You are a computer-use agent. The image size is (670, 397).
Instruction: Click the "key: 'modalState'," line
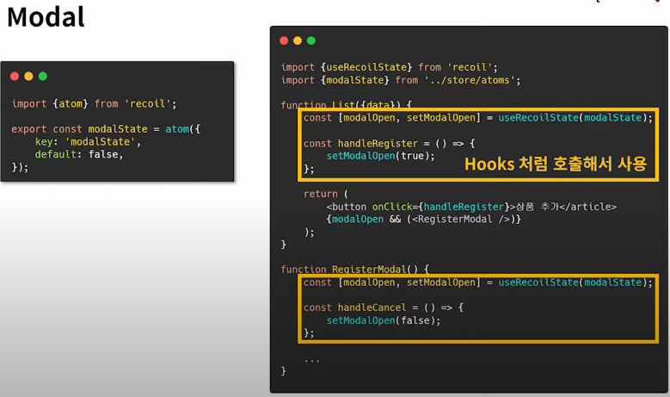tap(88, 141)
